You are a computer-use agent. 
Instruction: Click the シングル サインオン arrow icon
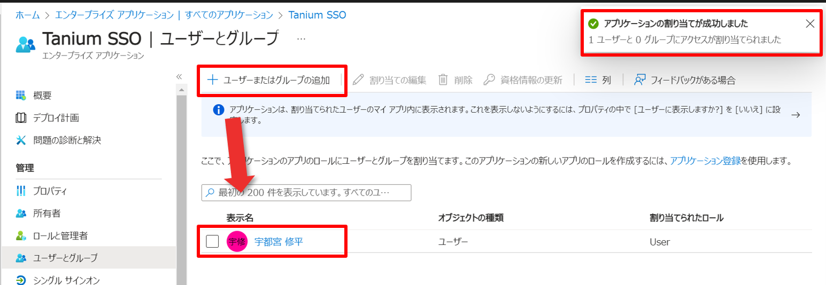tap(21, 280)
